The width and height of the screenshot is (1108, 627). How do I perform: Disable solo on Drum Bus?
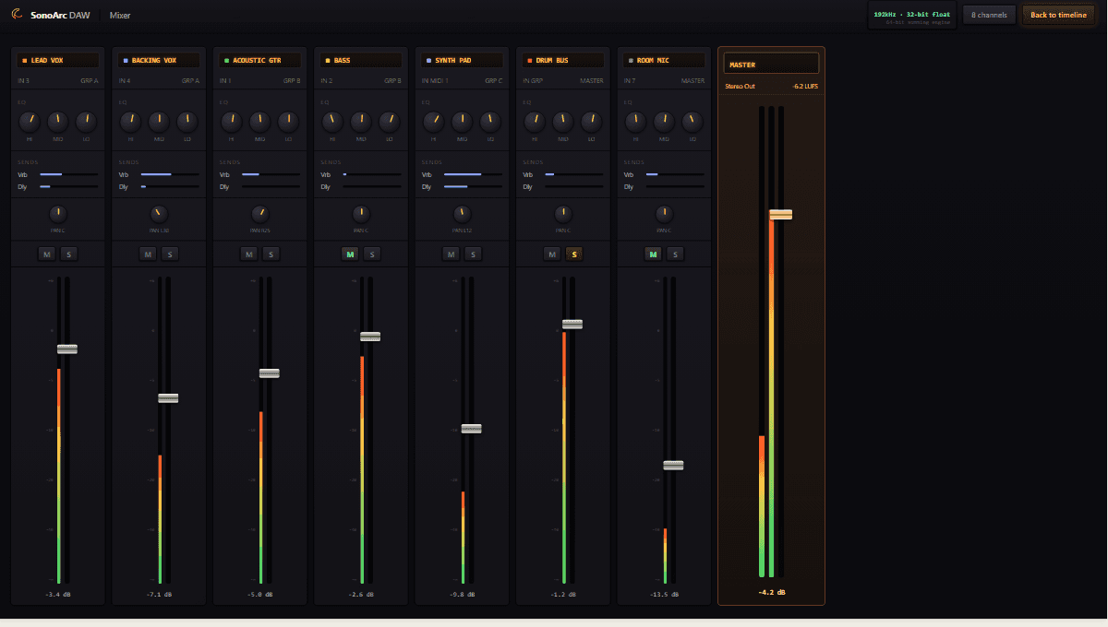click(574, 254)
